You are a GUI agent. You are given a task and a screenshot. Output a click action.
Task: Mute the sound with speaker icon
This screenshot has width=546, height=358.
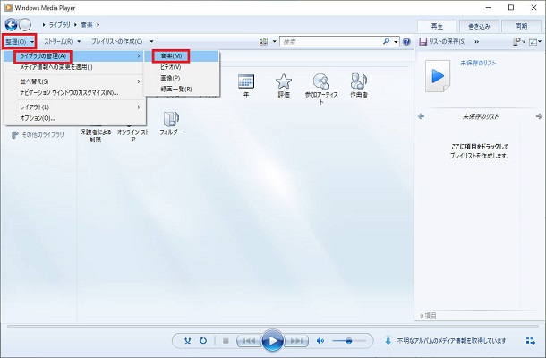320,341
